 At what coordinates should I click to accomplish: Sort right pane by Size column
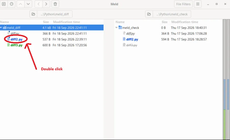point(164,22)
